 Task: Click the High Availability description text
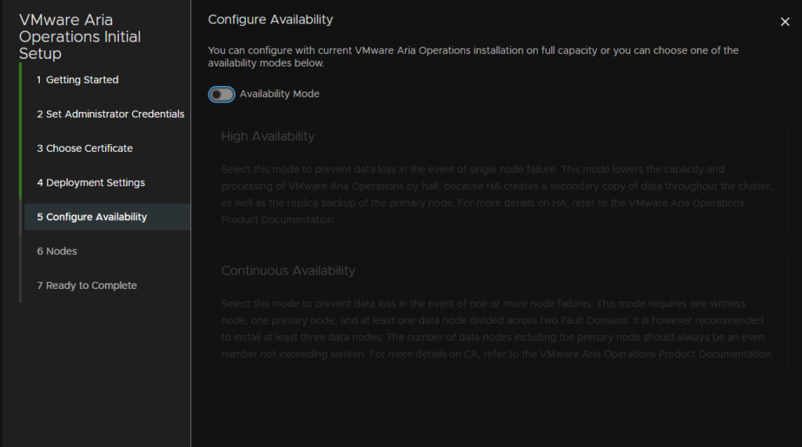click(497, 194)
